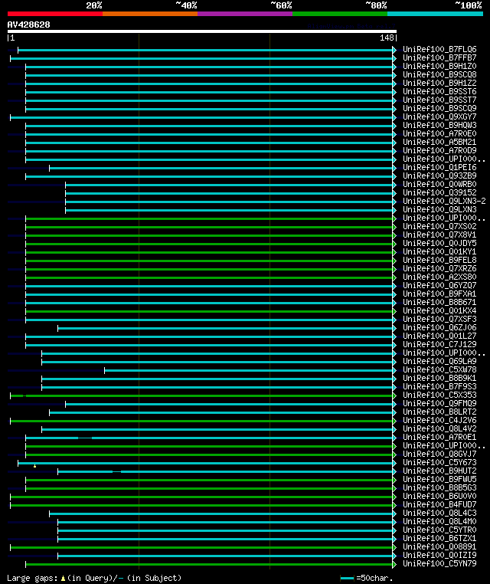Click UniRef100_B6TZX1 label

[x=439, y=539]
